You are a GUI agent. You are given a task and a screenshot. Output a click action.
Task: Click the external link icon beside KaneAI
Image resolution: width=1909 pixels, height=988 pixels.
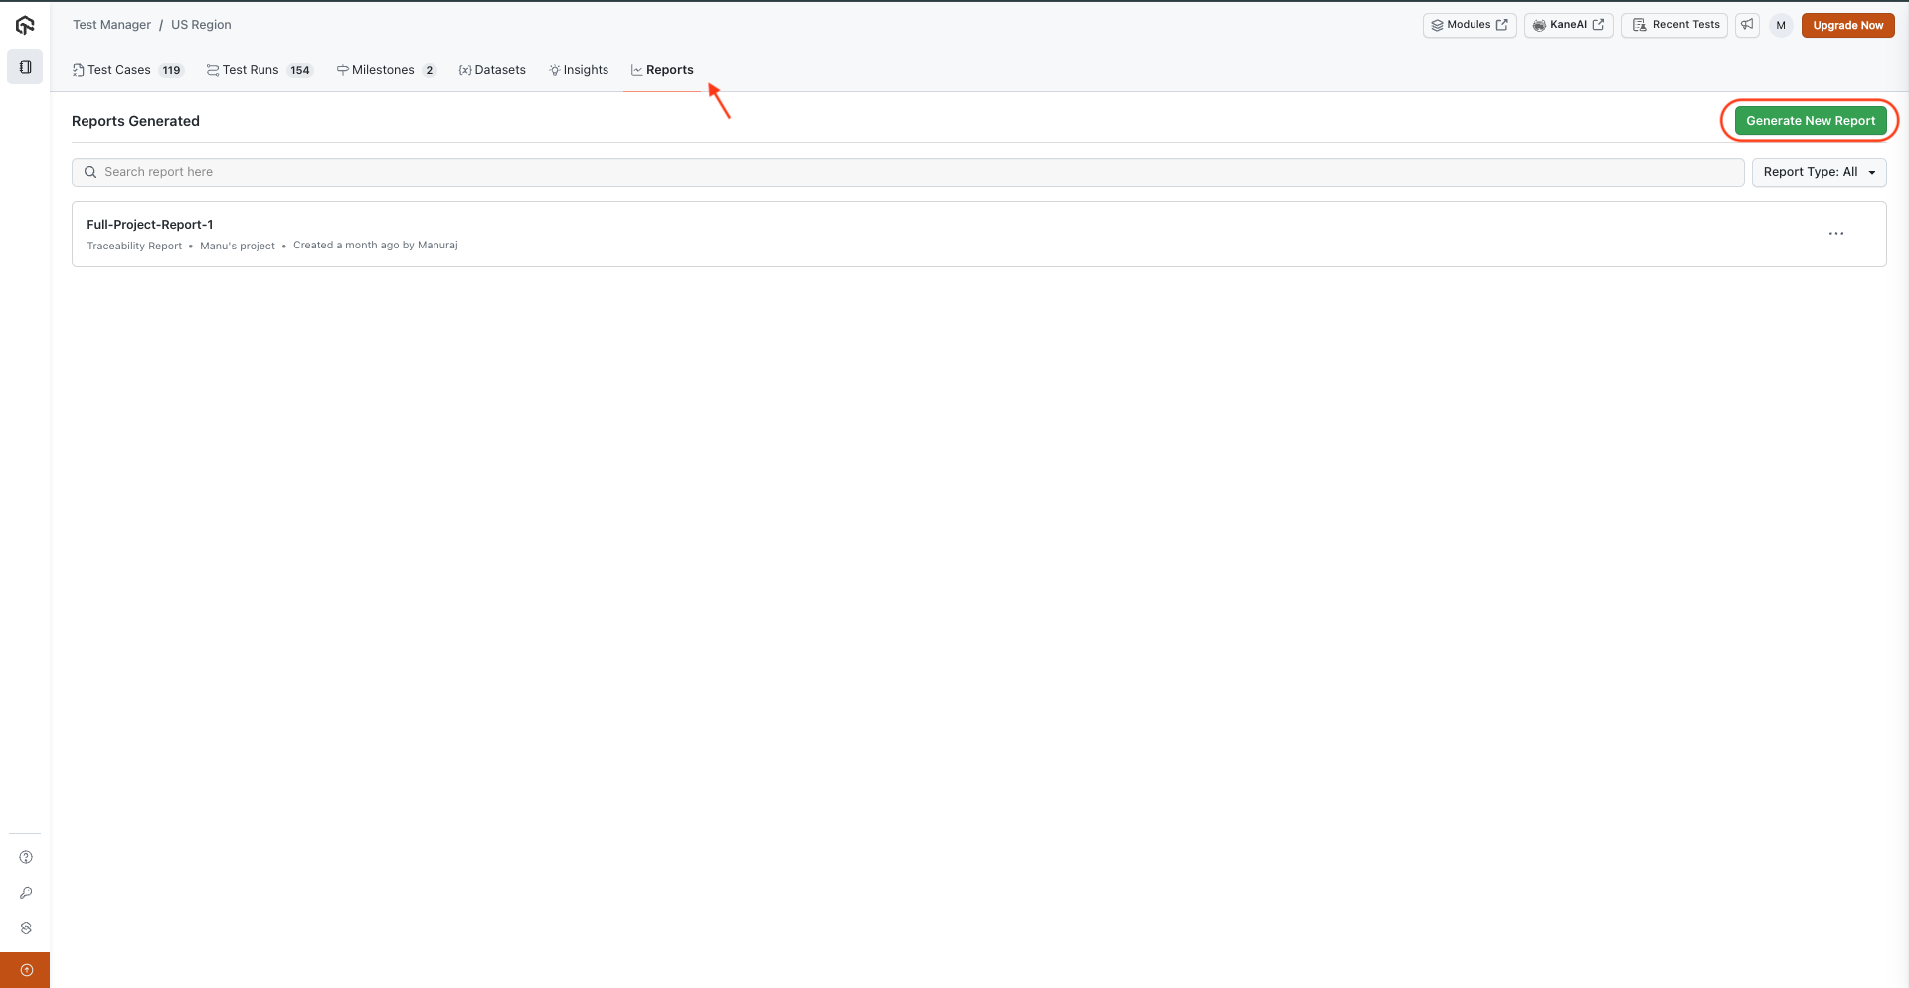(1598, 25)
